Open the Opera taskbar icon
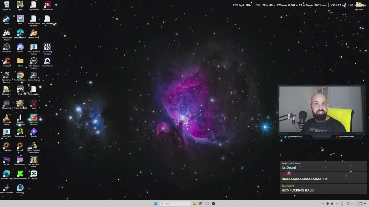The width and height of the screenshot is (369, 207). coord(207,204)
